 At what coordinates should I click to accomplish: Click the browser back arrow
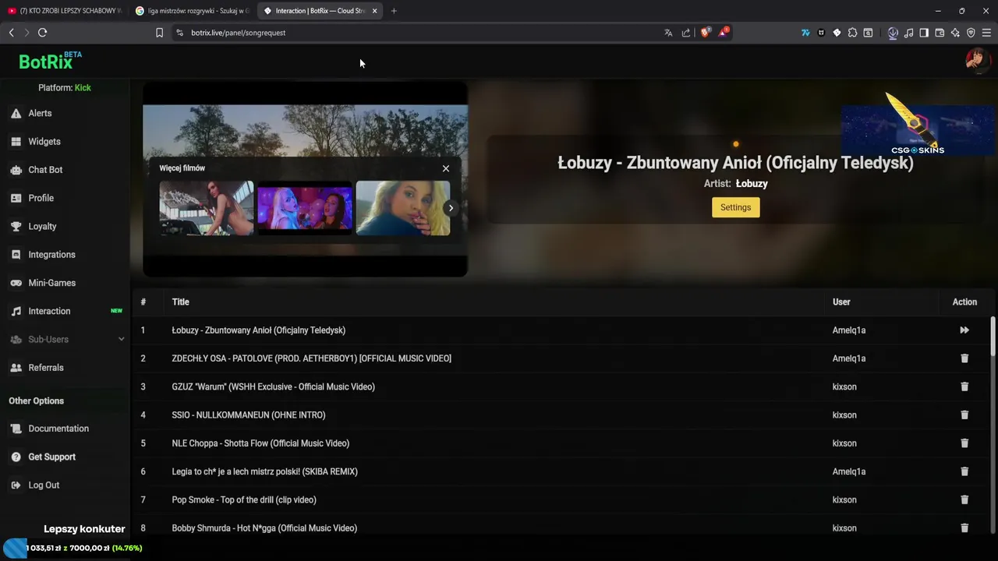[x=11, y=33]
